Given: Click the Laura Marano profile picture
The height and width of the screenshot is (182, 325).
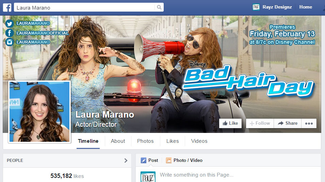Looking at the screenshot, I should (x=39, y=112).
